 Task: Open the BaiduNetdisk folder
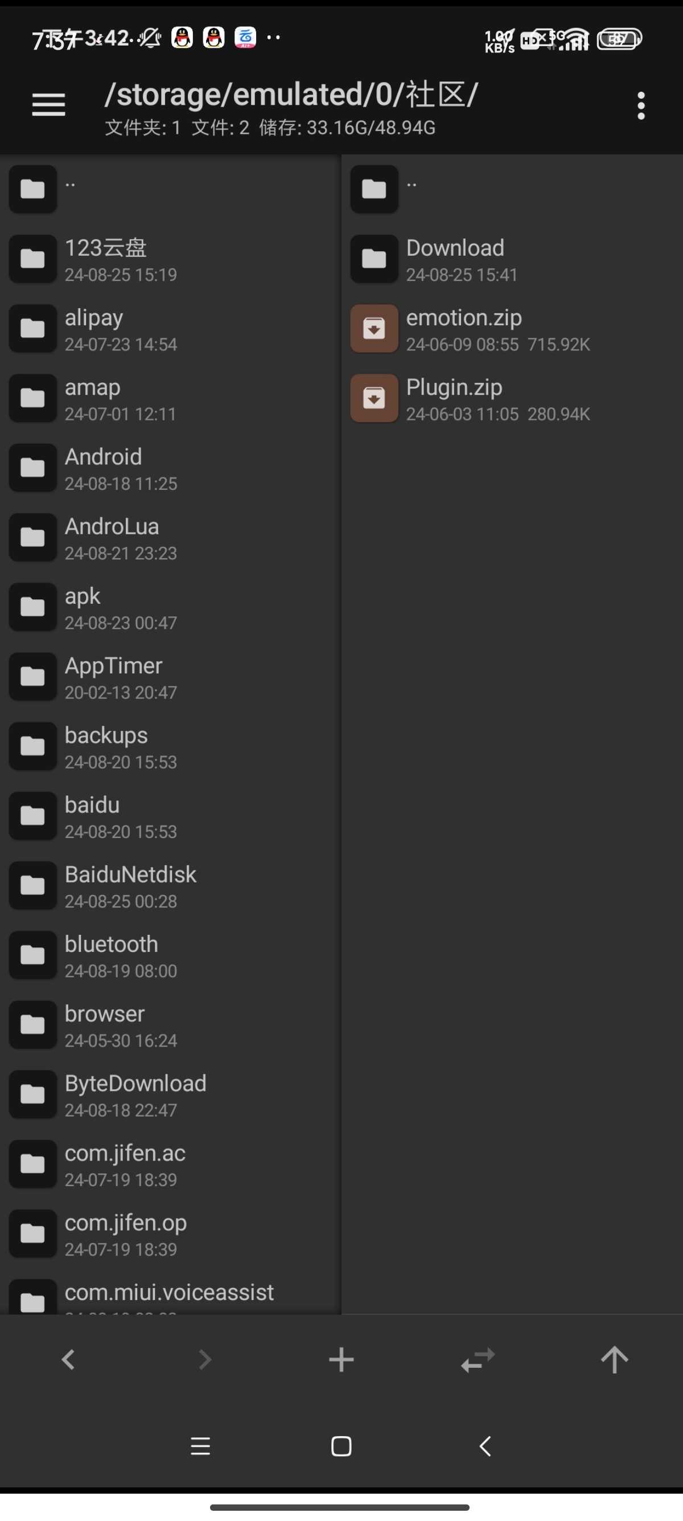(x=170, y=886)
